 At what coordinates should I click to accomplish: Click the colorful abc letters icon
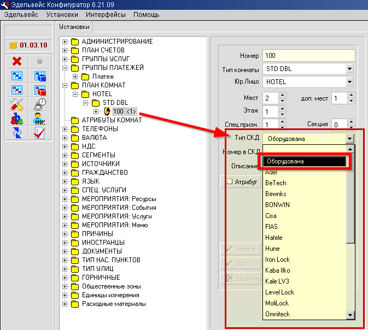pos(16,119)
